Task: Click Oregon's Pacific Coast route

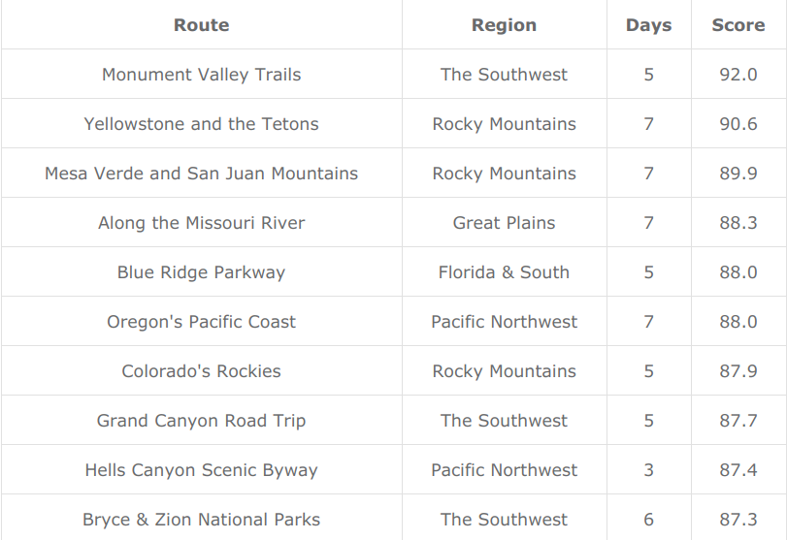Action: [201, 322]
